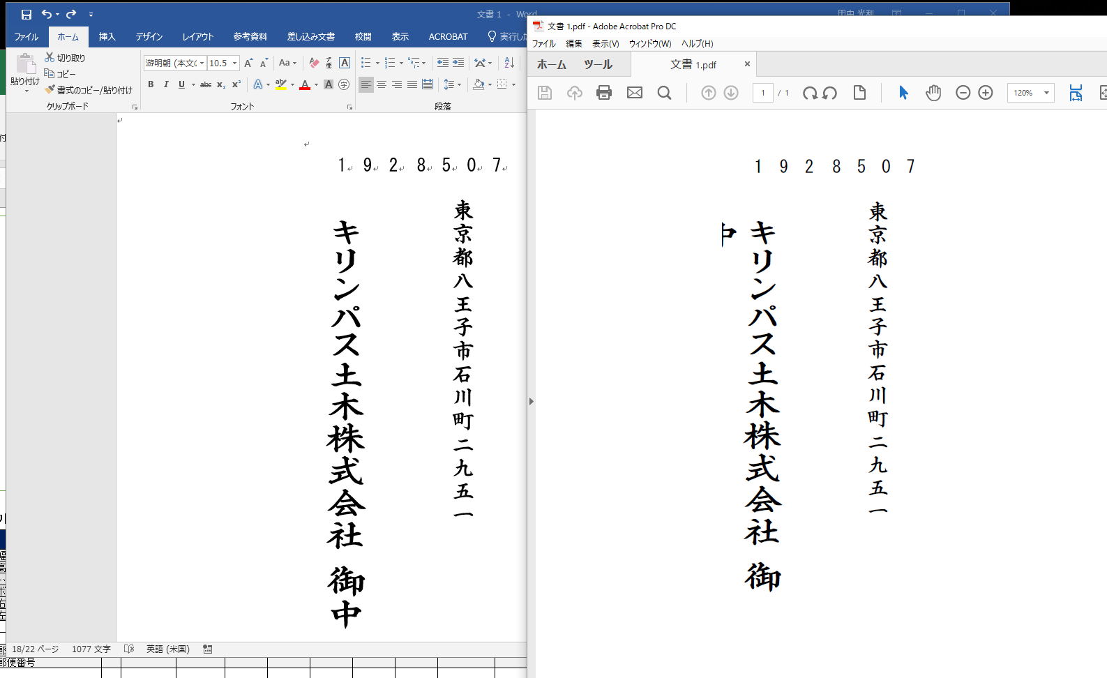Toggle bold formatting in Word
Screen dimensions: 1107x678
click(x=151, y=84)
